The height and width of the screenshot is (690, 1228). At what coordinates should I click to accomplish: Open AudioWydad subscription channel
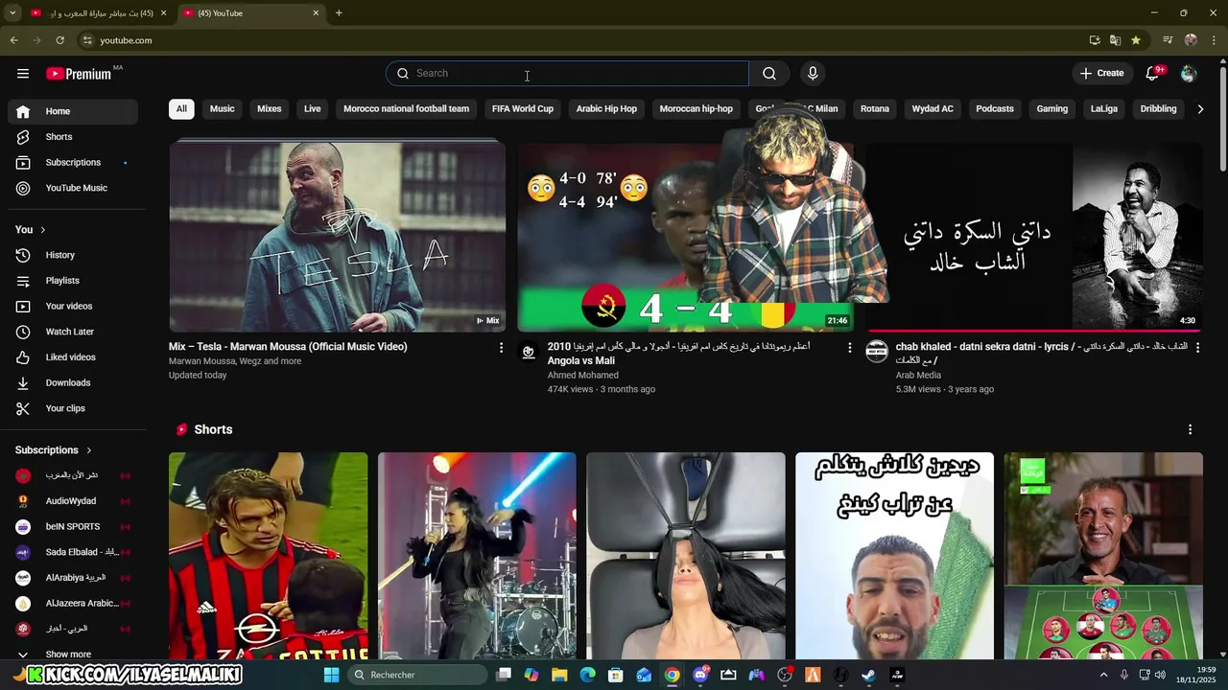point(73,501)
